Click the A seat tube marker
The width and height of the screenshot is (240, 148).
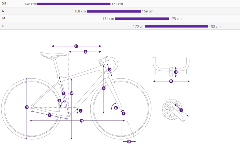point(63,93)
